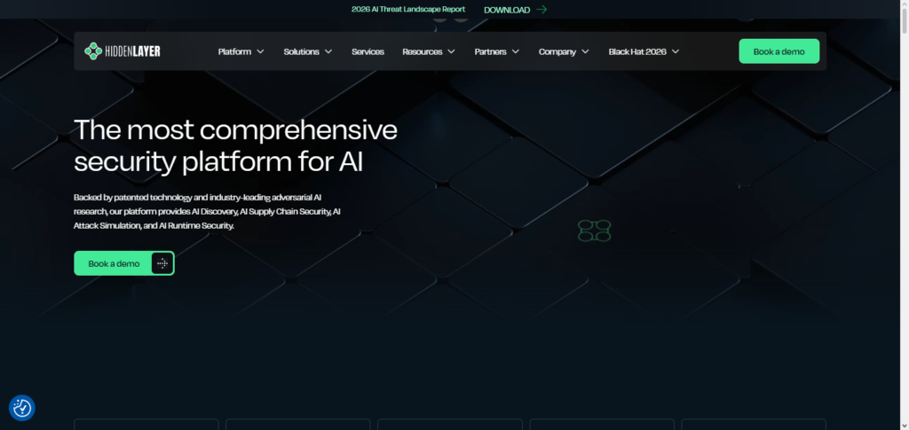Viewport: 909px width, 430px height.
Task: Open the Solutions nav item
Action: (302, 51)
